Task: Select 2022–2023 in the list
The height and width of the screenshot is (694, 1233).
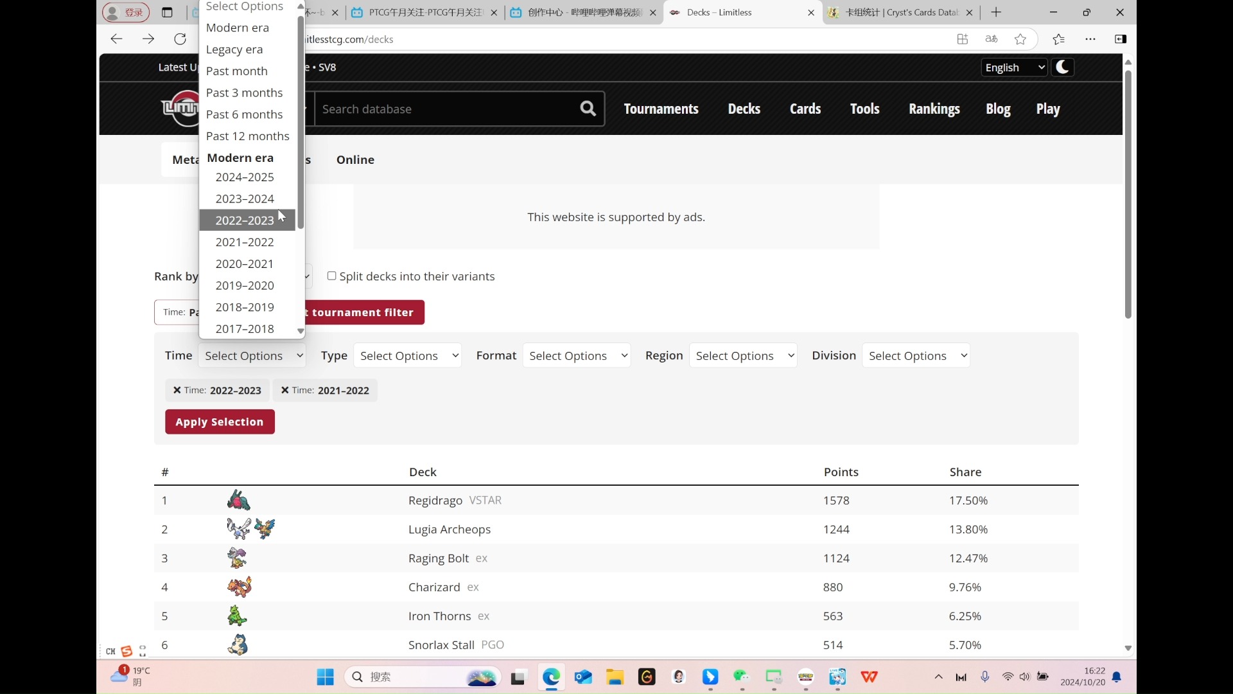Action: tap(247, 220)
